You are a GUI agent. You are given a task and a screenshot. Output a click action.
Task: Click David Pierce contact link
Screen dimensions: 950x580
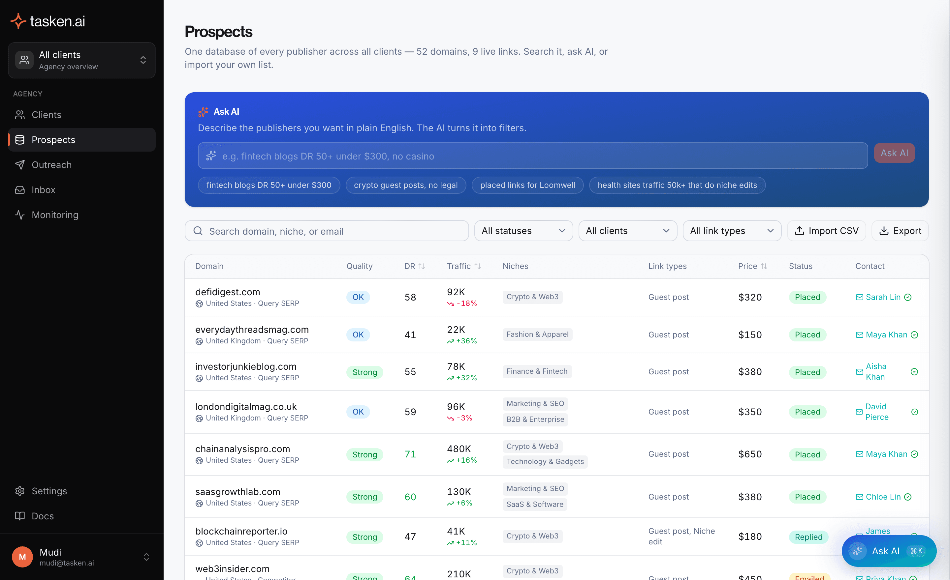[877, 412]
